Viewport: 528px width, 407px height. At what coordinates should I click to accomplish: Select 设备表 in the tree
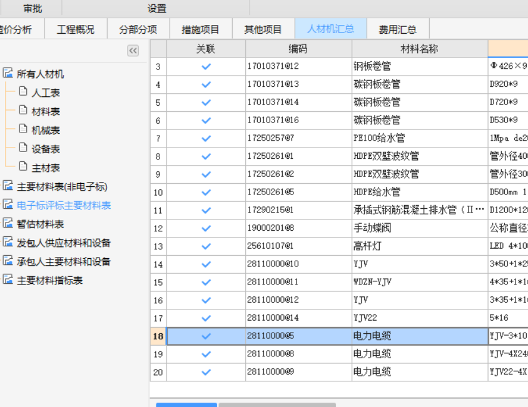(46, 149)
